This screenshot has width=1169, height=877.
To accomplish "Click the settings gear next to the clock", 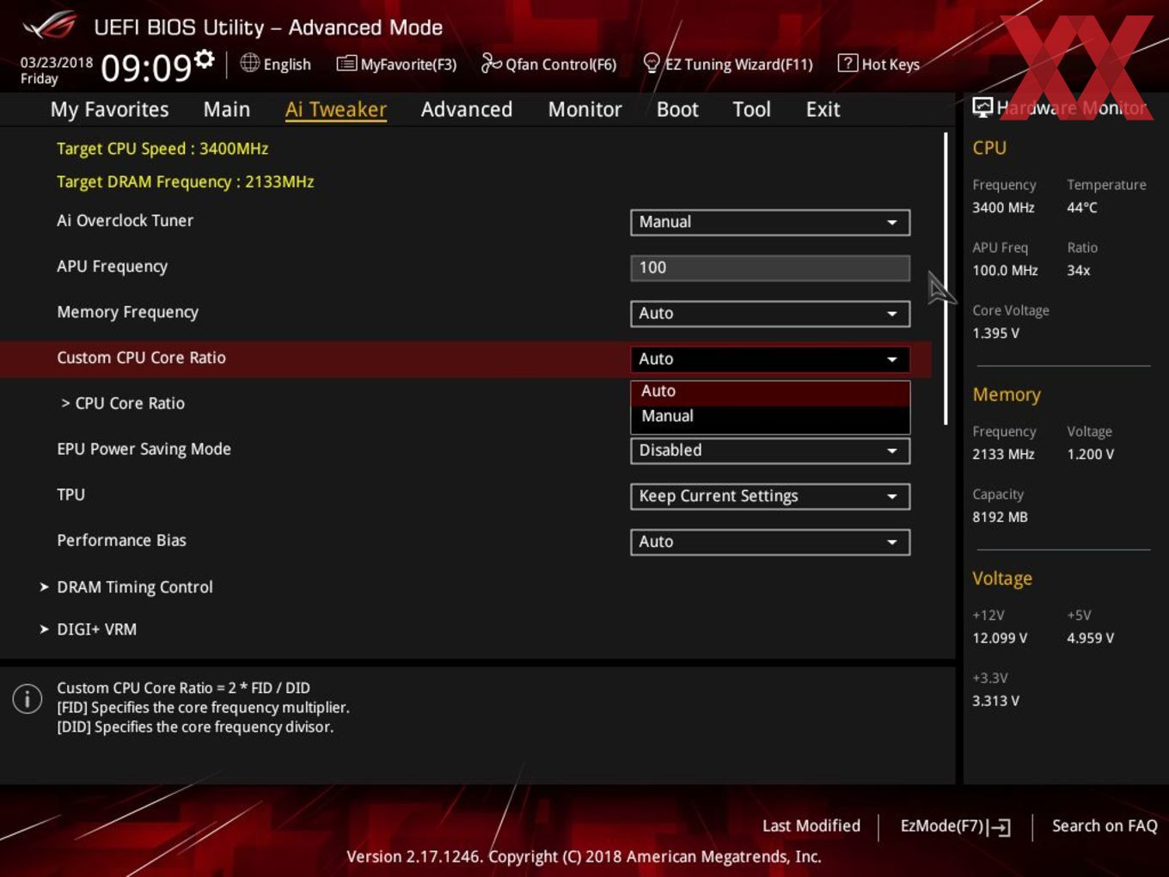I will tap(205, 58).
